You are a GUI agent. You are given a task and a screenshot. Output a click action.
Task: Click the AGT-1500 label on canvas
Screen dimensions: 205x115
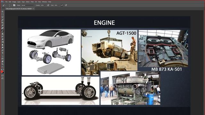126,33
